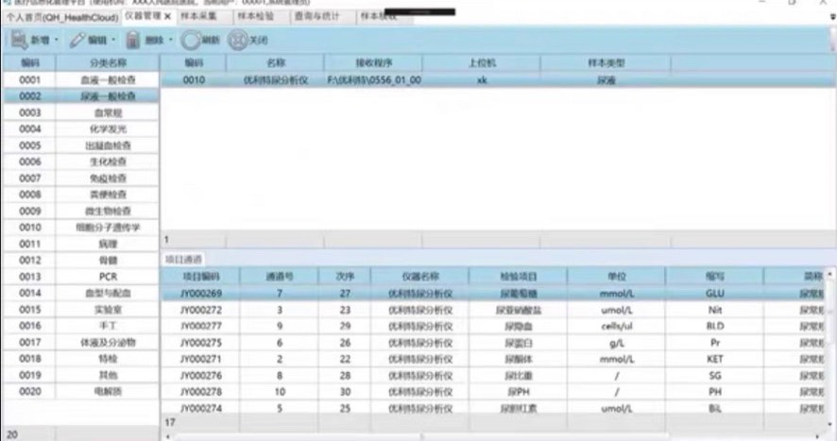Select category row 0020 电解质
This screenshot has height=441, width=837.
click(x=80, y=391)
